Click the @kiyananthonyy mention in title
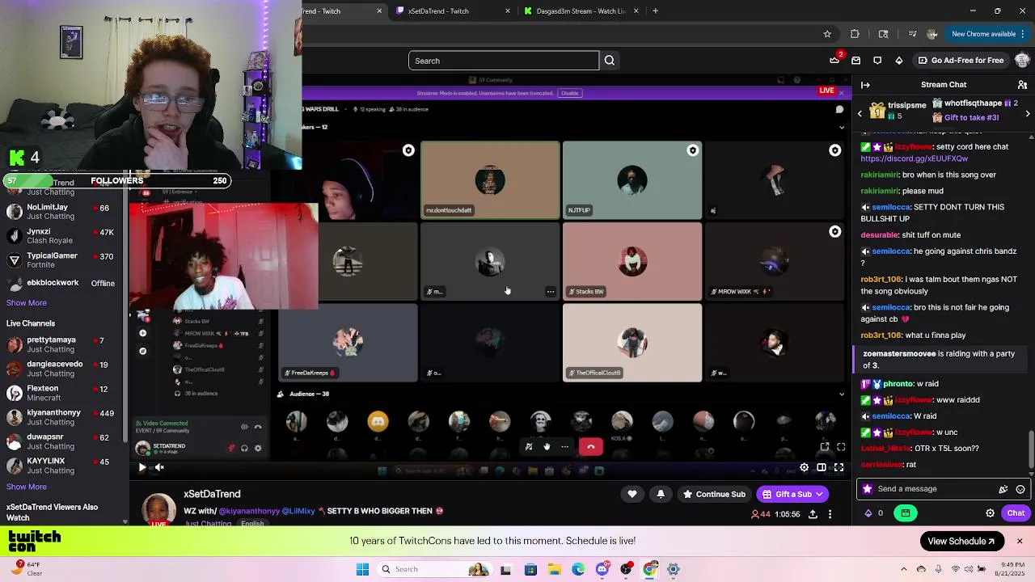Viewport: 1035px width, 582px height. 247,512
